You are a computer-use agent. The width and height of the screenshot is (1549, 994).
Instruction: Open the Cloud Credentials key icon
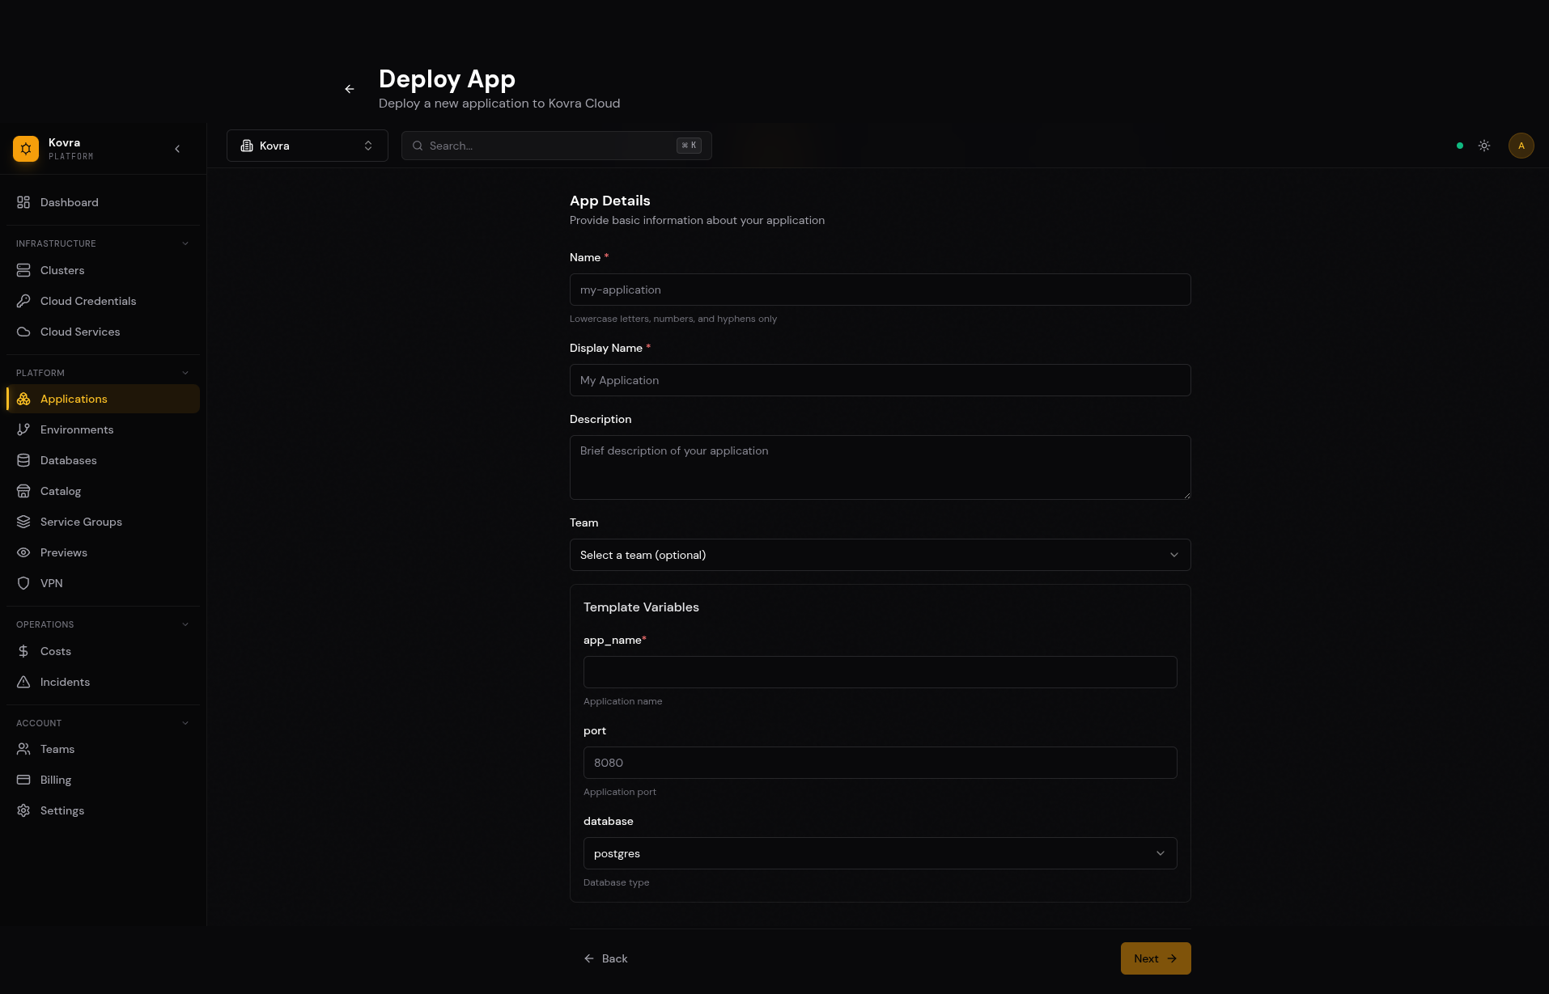click(23, 301)
